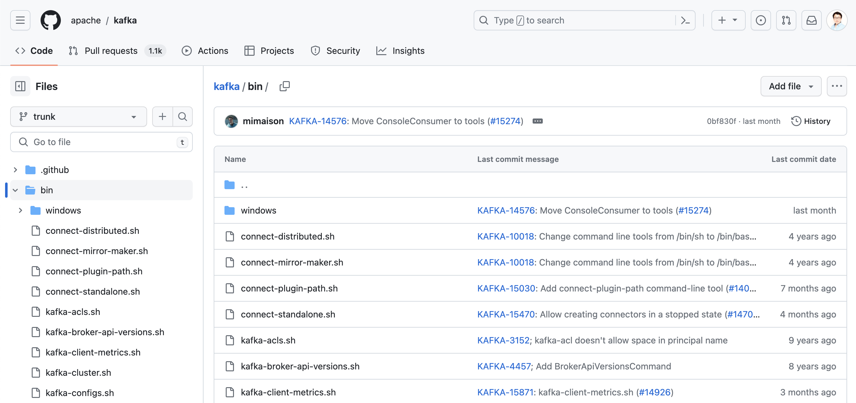Expand the .github folder in tree

click(x=15, y=170)
